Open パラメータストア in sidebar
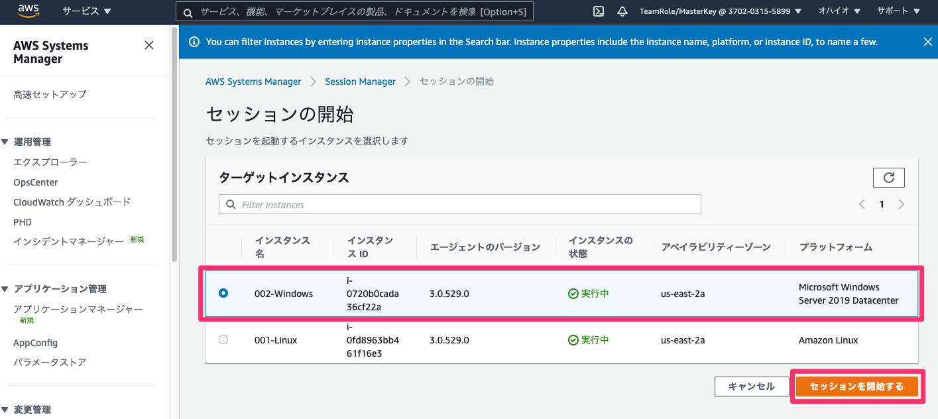The width and height of the screenshot is (938, 419). pyautogui.click(x=50, y=363)
